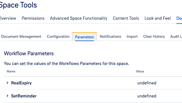Open the Overview tab
This screenshot has height=103, width=182.
pyautogui.click(x=8, y=18)
